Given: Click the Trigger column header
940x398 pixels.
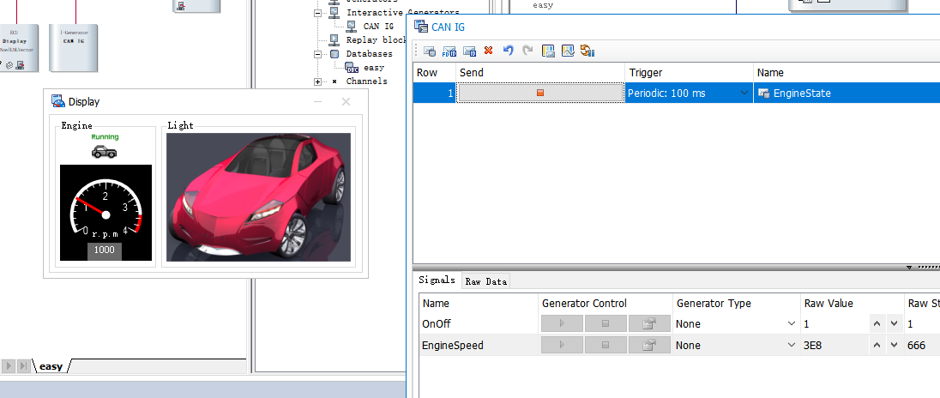Looking at the screenshot, I should 689,73.
